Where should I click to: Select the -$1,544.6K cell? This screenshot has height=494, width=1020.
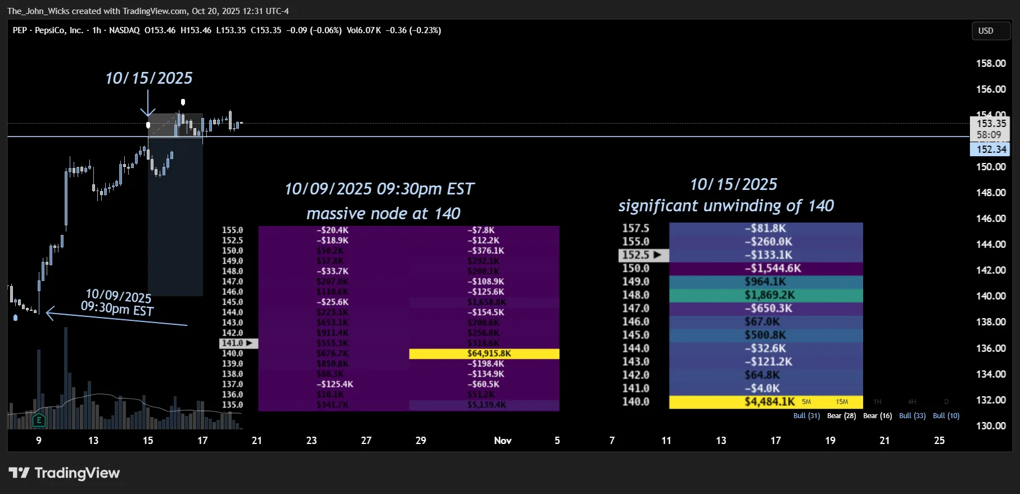(x=766, y=269)
